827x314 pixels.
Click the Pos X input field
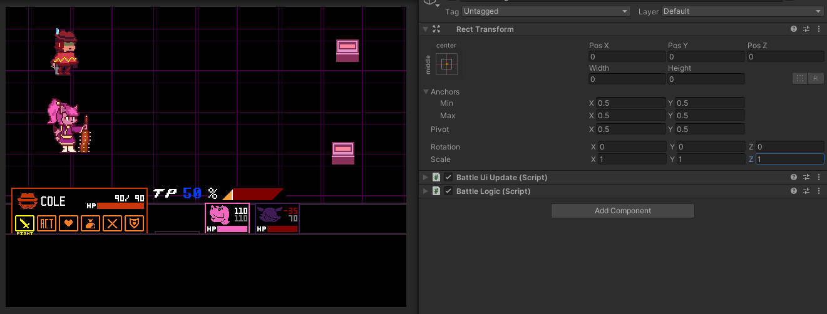(627, 57)
